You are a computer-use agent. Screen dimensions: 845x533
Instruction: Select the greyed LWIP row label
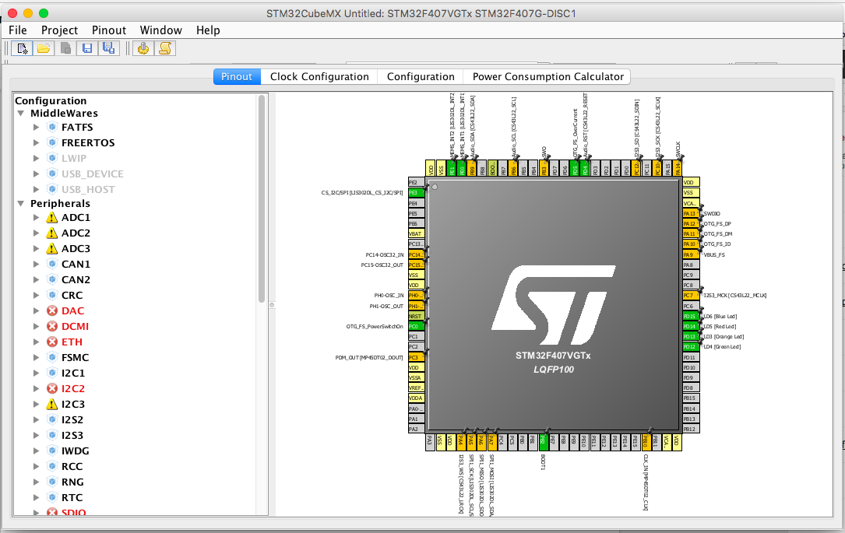[x=74, y=158]
